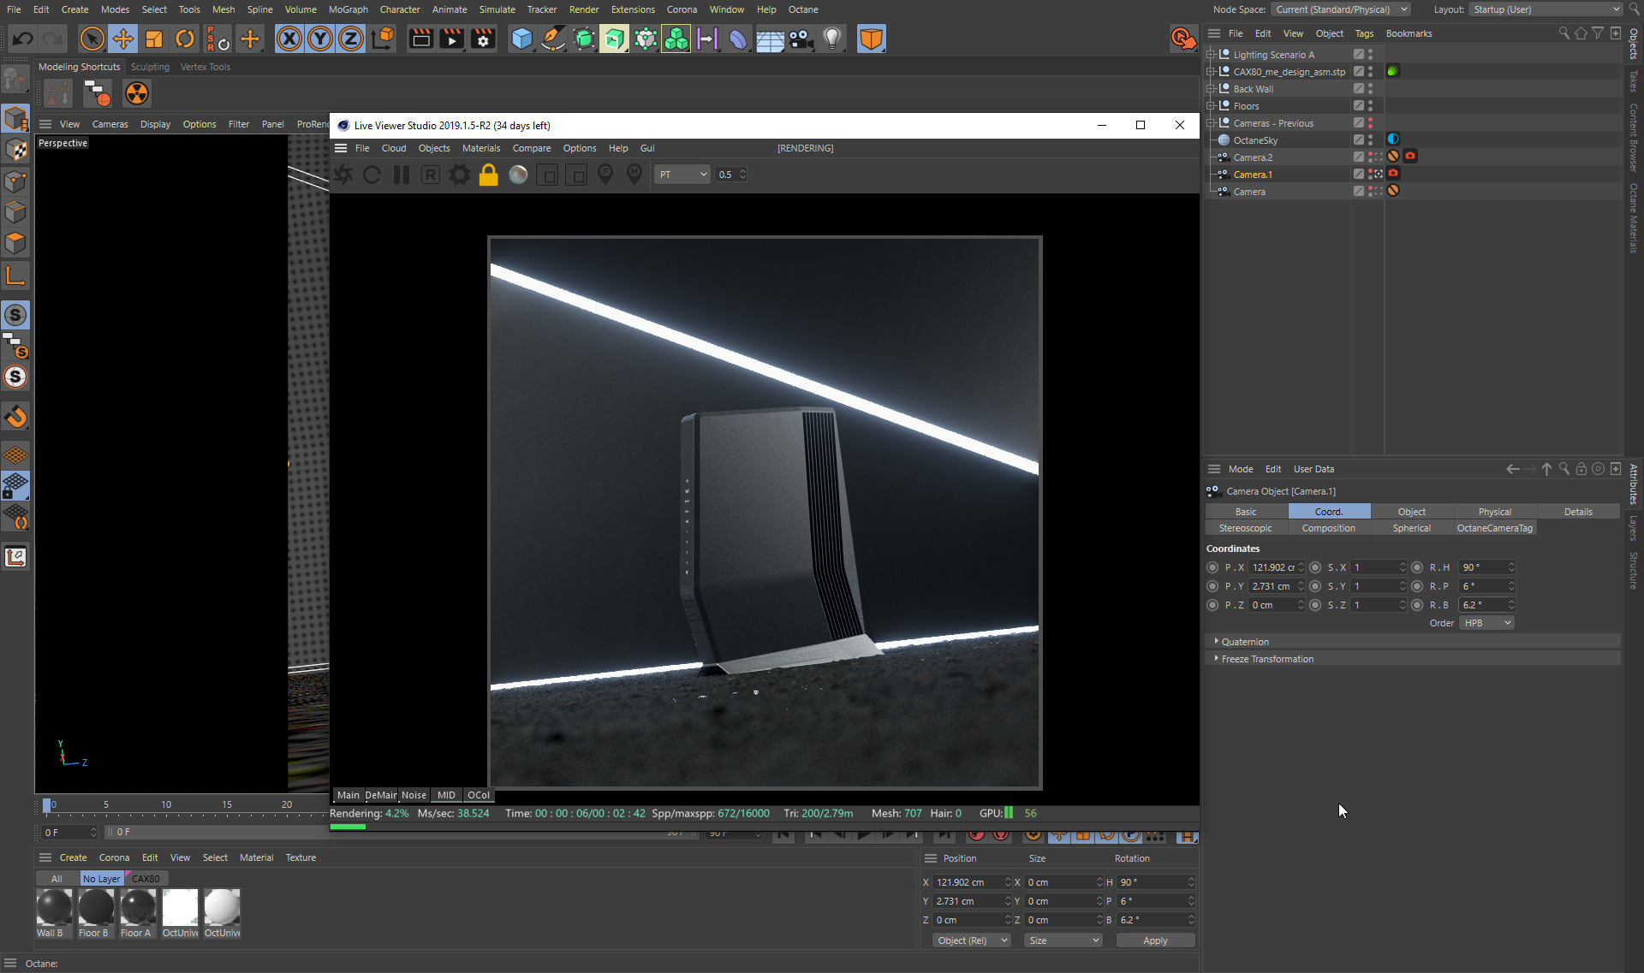
Task: Select the Floor A material thumbnail
Action: [x=138, y=907]
